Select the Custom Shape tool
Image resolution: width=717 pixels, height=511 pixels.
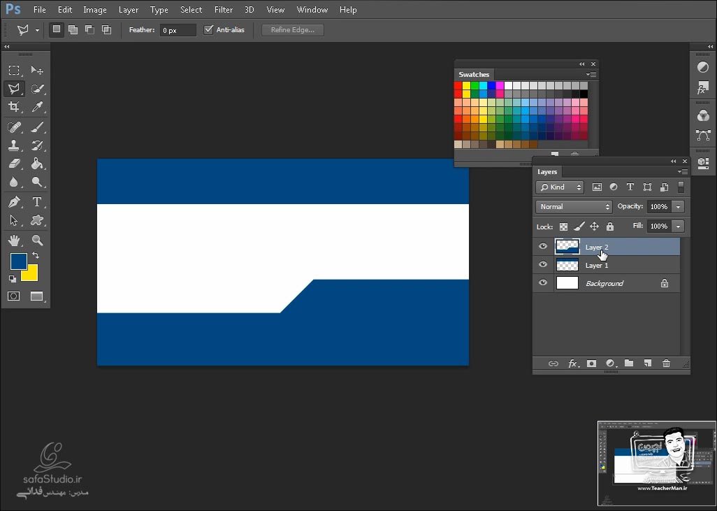36,220
